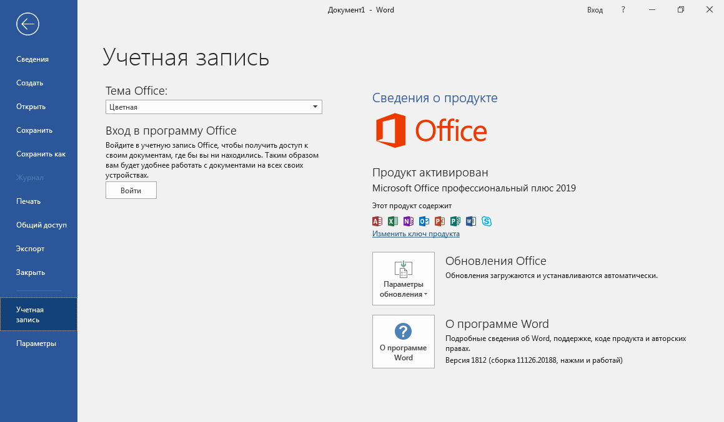Image resolution: width=724 pixels, height=422 pixels.
Task: Click the help question mark in title bar
Action: pos(623,10)
